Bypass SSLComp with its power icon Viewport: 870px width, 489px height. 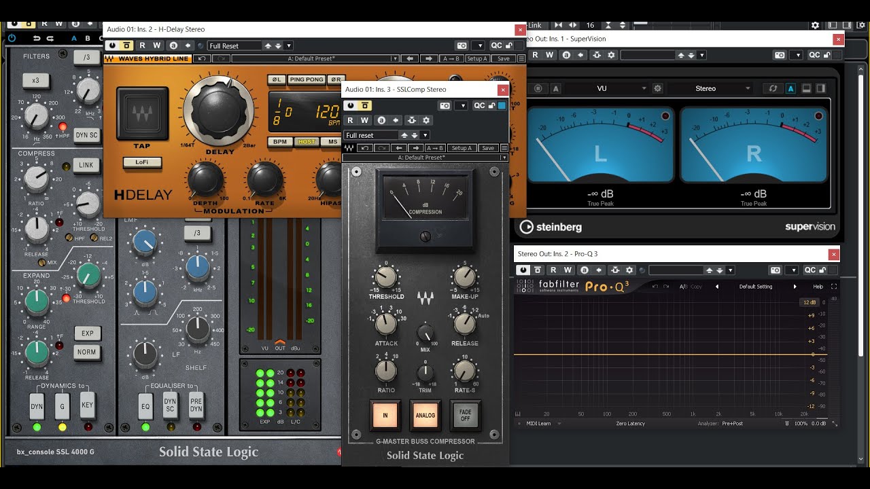pyautogui.click(x=351, y=105)
